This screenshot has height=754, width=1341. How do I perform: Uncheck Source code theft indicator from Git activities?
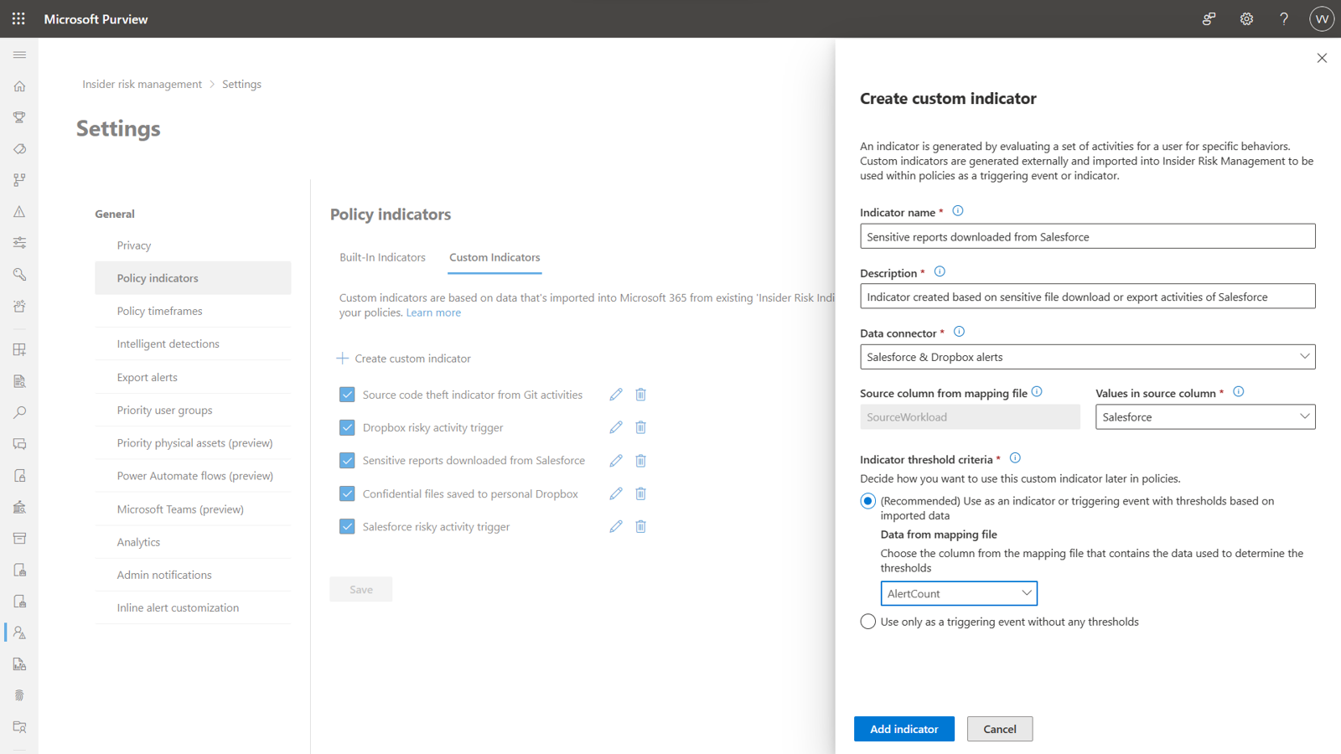(x=347, y=395)
